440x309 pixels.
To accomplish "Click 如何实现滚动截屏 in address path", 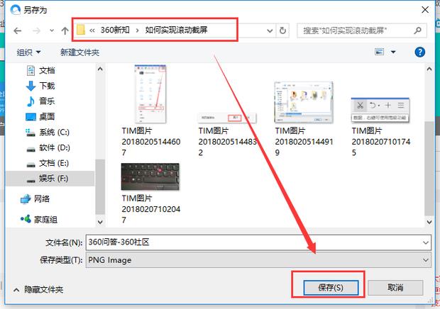I will [182, 31].
